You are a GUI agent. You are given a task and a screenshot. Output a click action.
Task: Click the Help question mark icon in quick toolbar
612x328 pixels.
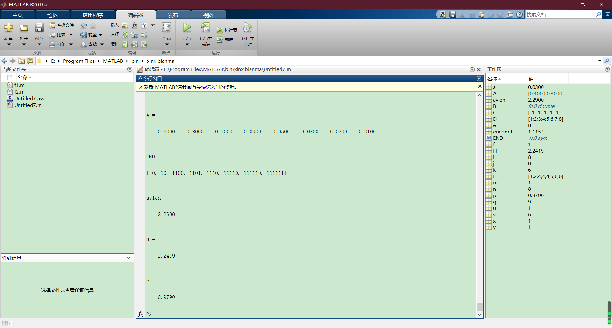coord(520,14)
